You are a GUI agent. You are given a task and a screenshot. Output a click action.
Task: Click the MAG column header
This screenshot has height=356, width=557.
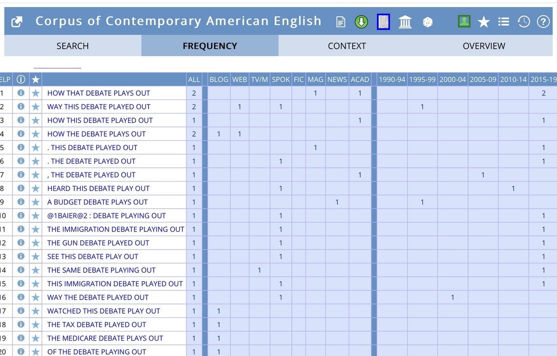point(316,79)
